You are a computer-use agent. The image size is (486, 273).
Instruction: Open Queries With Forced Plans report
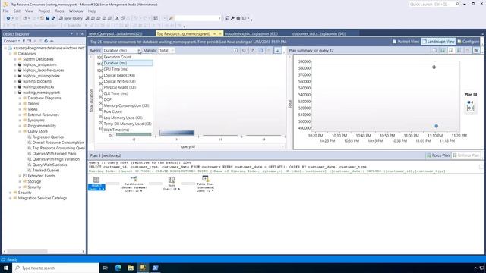pos(54,154)
